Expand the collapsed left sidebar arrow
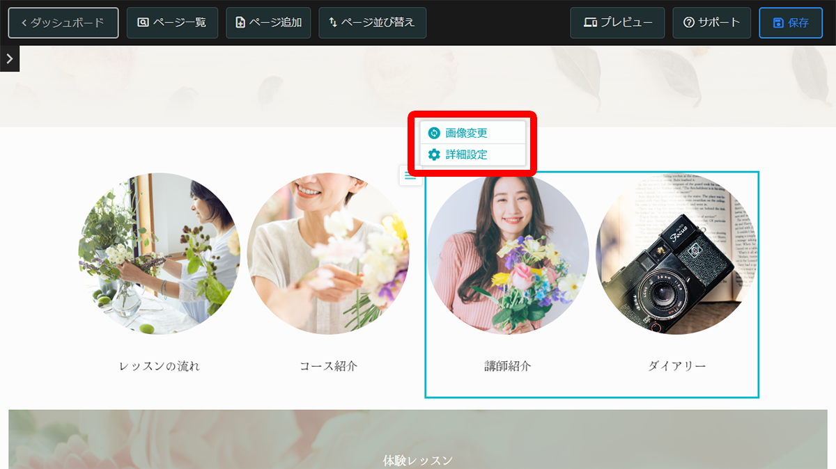The image size is (836, 469). [9, 58]
